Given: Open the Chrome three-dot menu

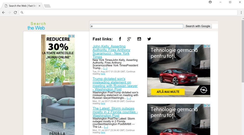Looking at the screenshot, I should coord(241,12).
